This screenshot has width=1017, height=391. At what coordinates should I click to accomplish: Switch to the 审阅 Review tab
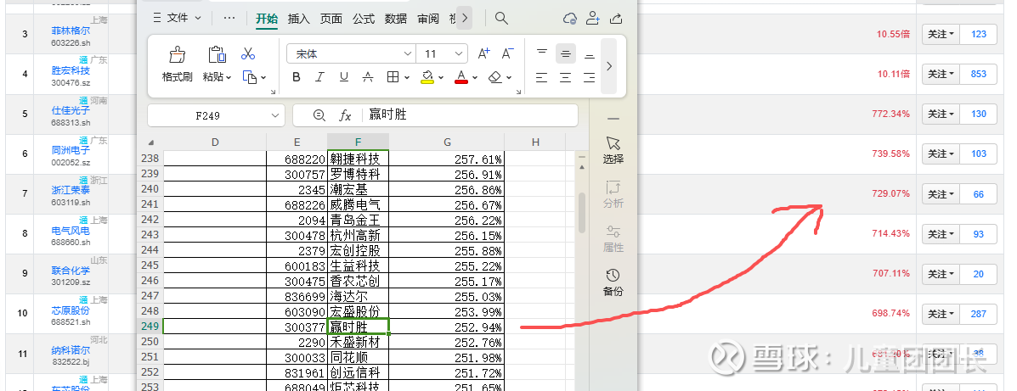[428, 19]
